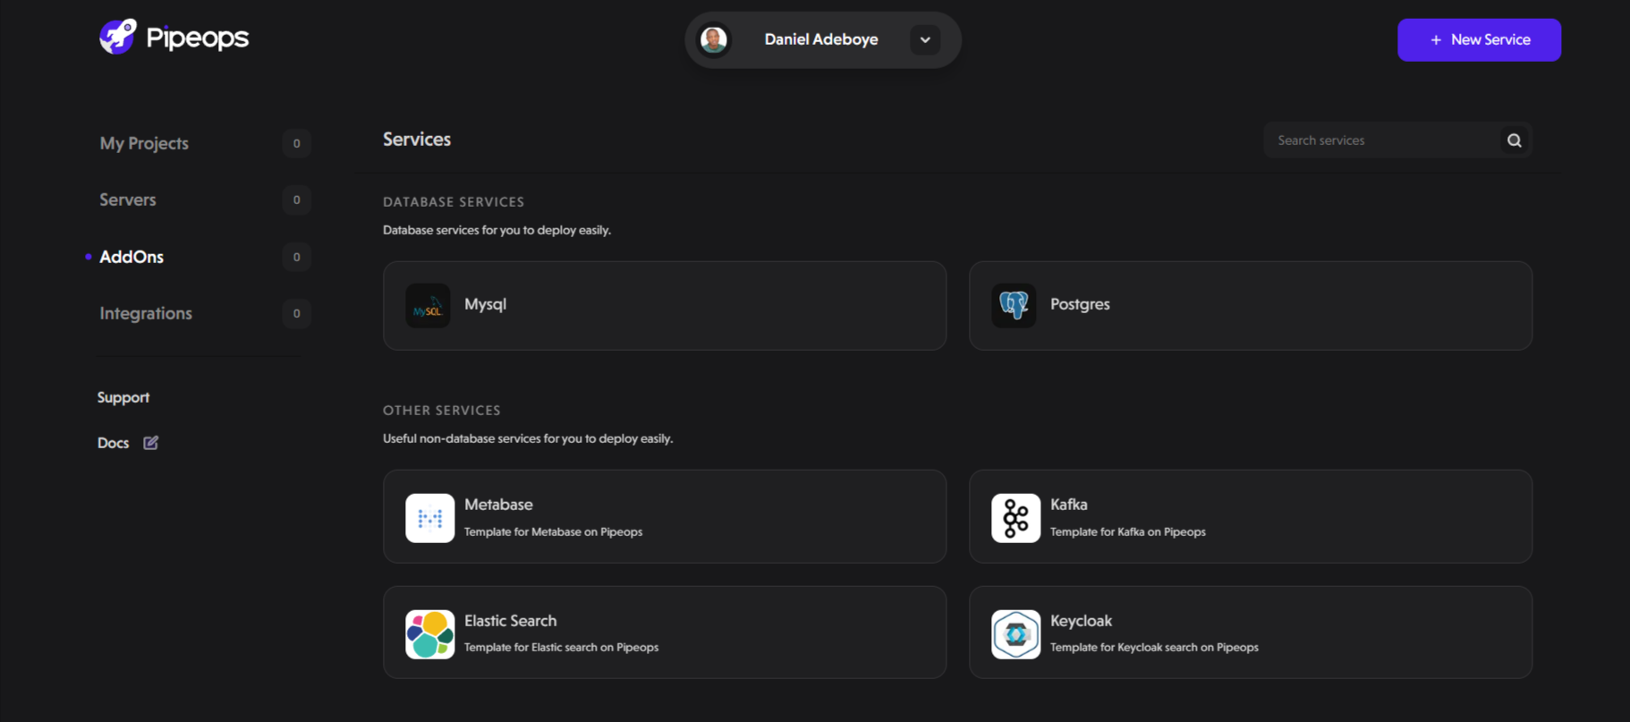Click "Template for Metabase on Pipeops" text

click(553, 532)
